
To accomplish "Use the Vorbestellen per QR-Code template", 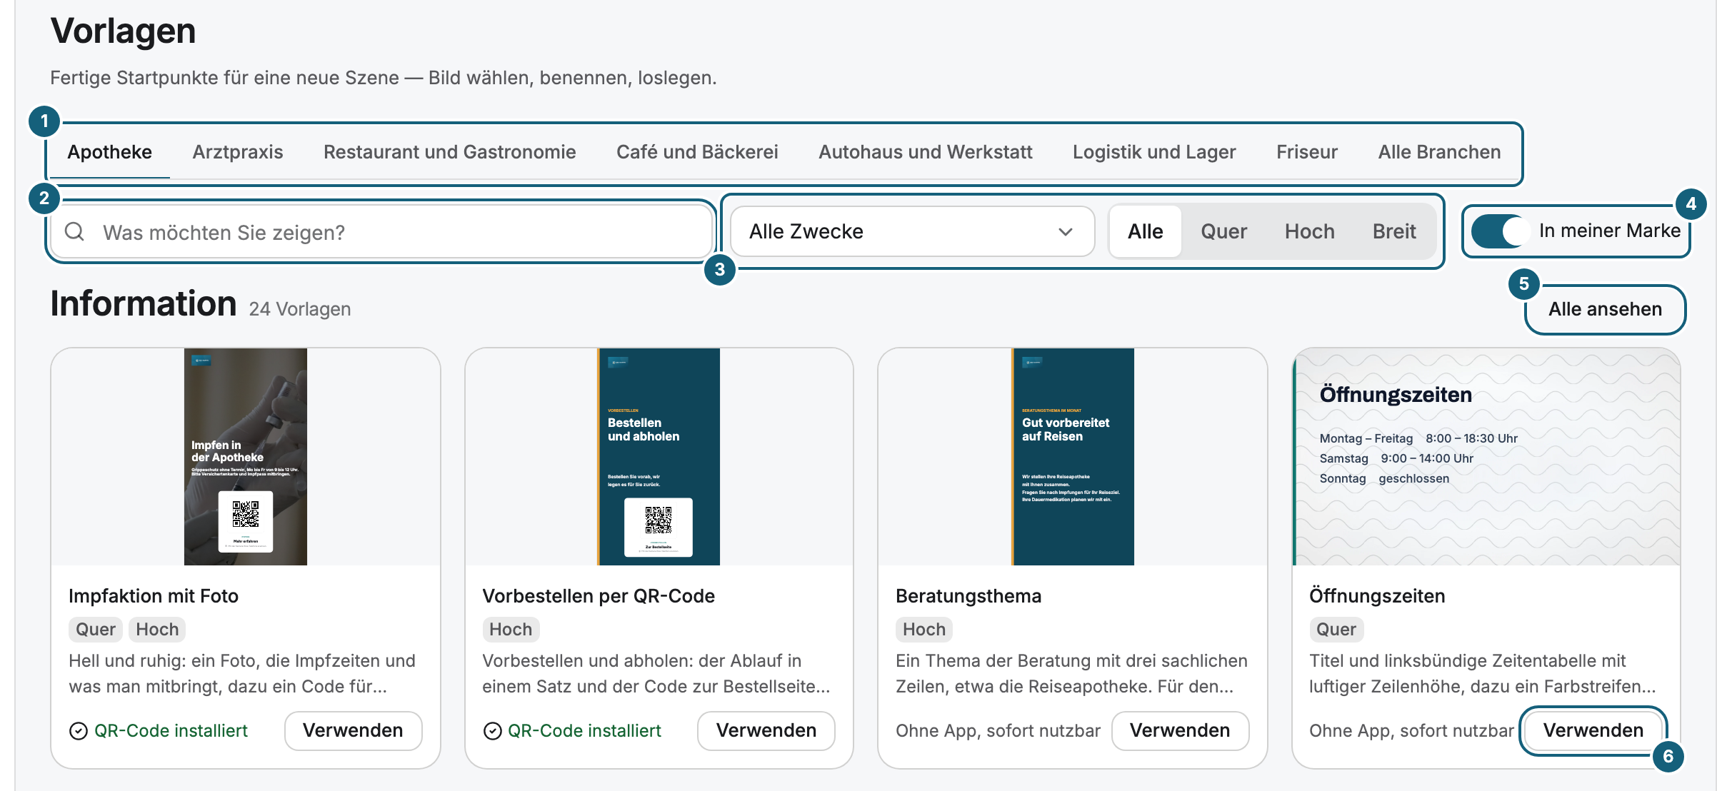I will pyautogui.click(x=766, y=730).
